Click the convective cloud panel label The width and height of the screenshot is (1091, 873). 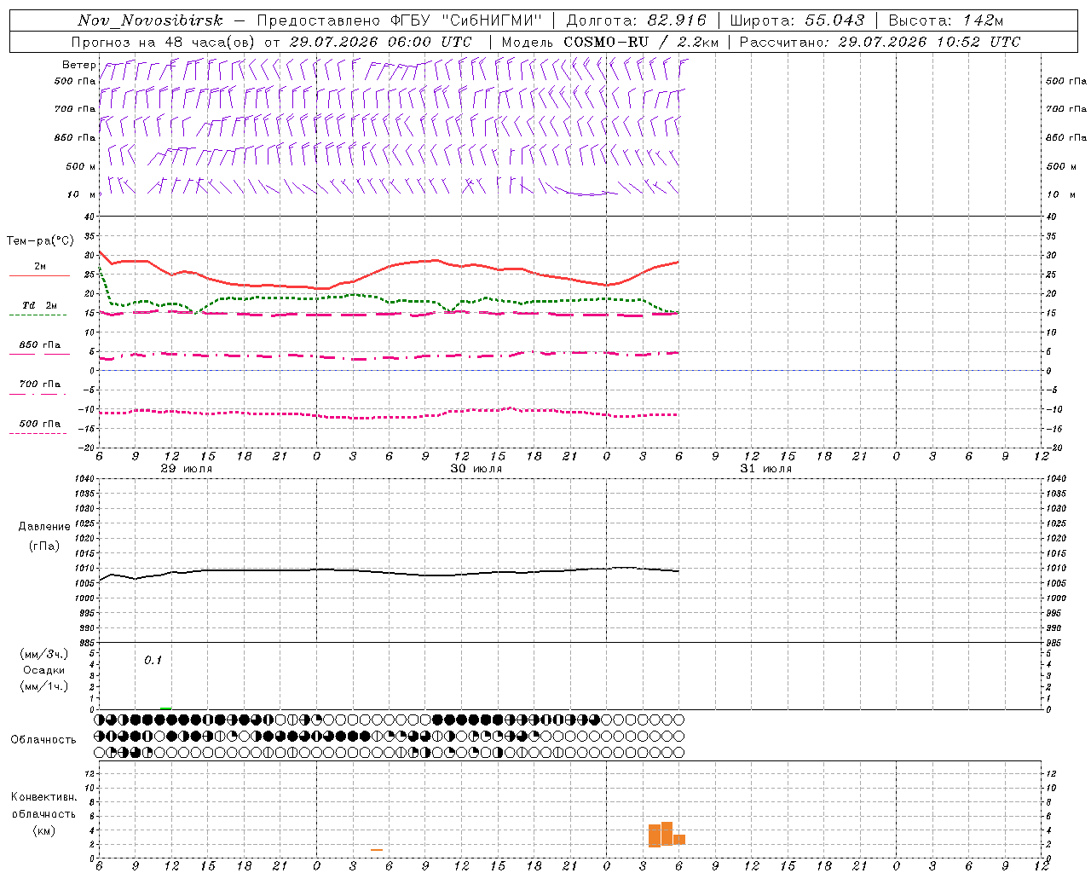pyautogui.click(x=43, y=813)
